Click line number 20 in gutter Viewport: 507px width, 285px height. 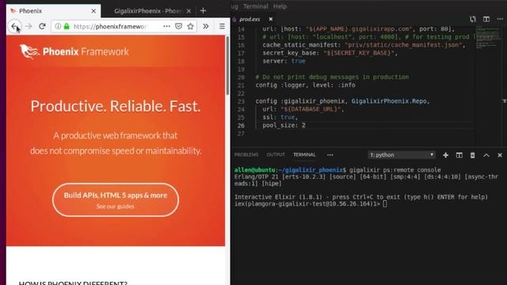[241, 78]
